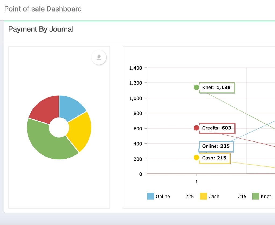This screenshot has width=275, height=225.
Task: Select the blue slice of donut chart
Action: click(x=71, y=108)
